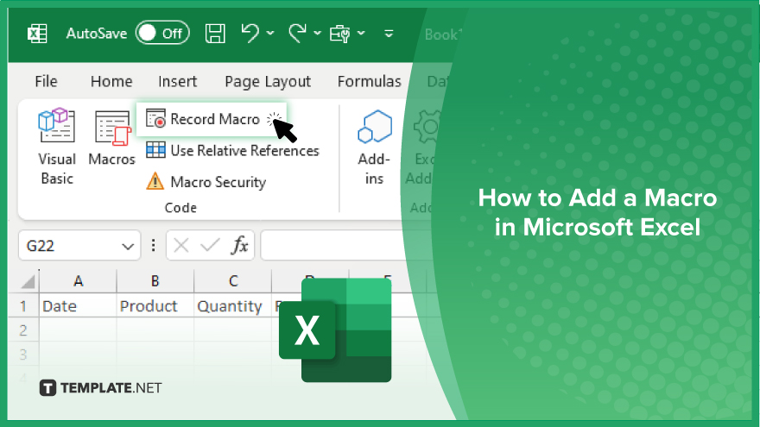This screenshot has width=760, height=427.
Task: Click Record Macro
Action: click(212, 119)
